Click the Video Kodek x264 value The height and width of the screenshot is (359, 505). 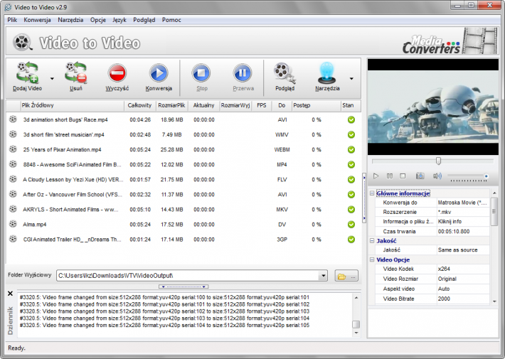462,269
